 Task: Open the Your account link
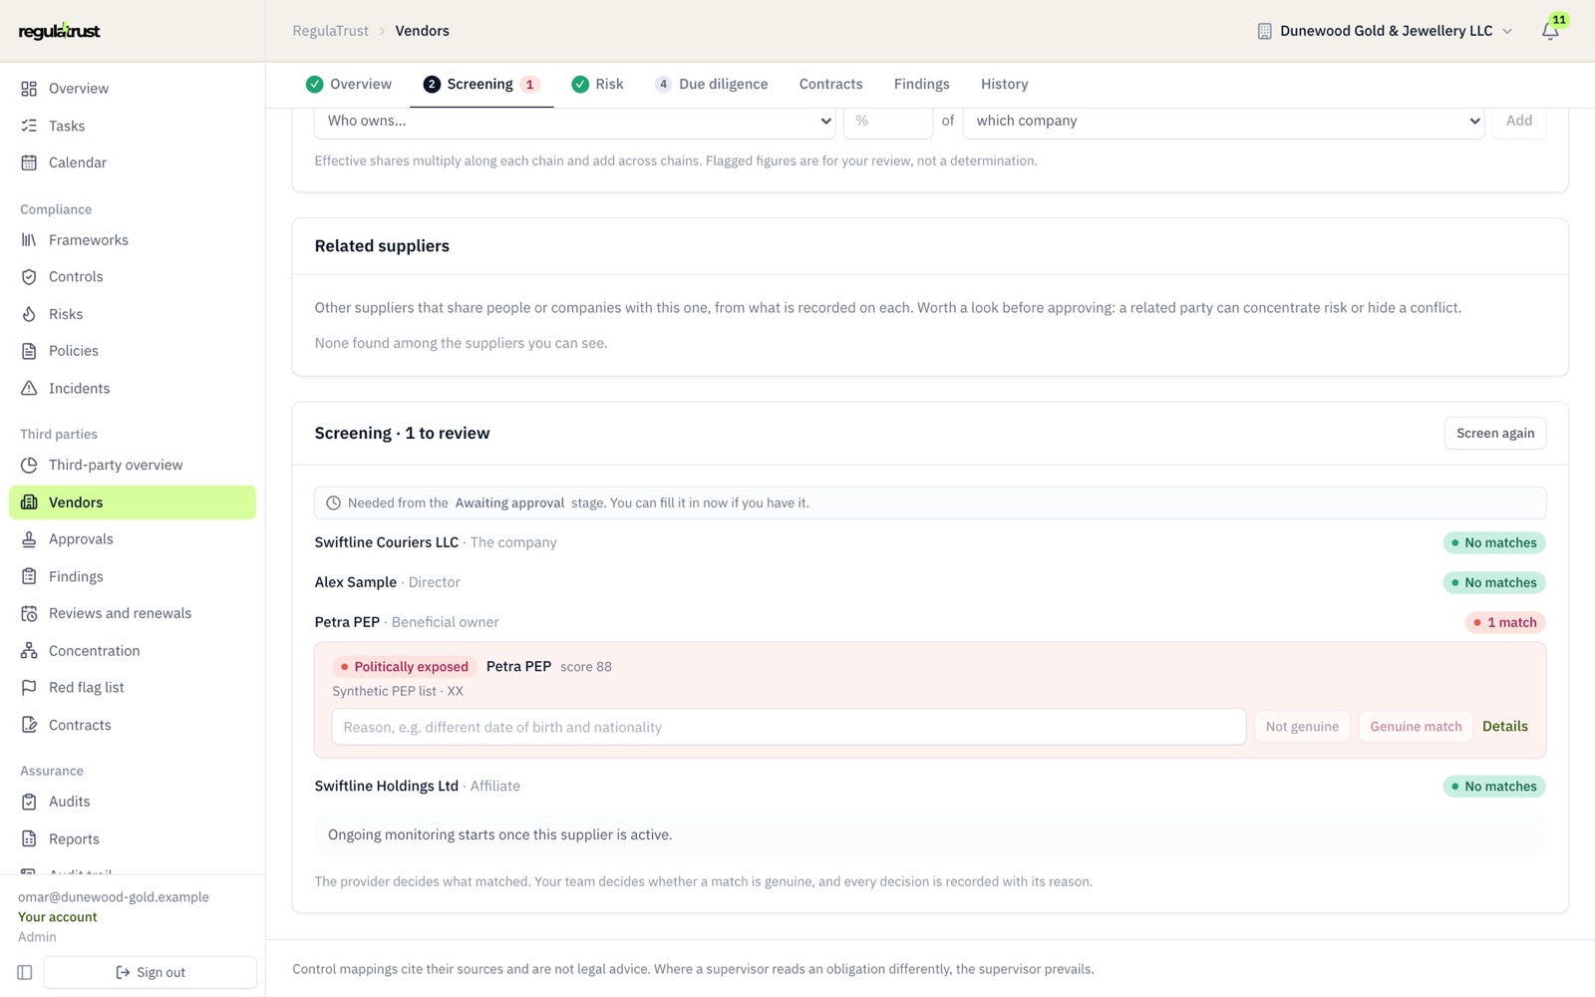(x=58, y=917)
